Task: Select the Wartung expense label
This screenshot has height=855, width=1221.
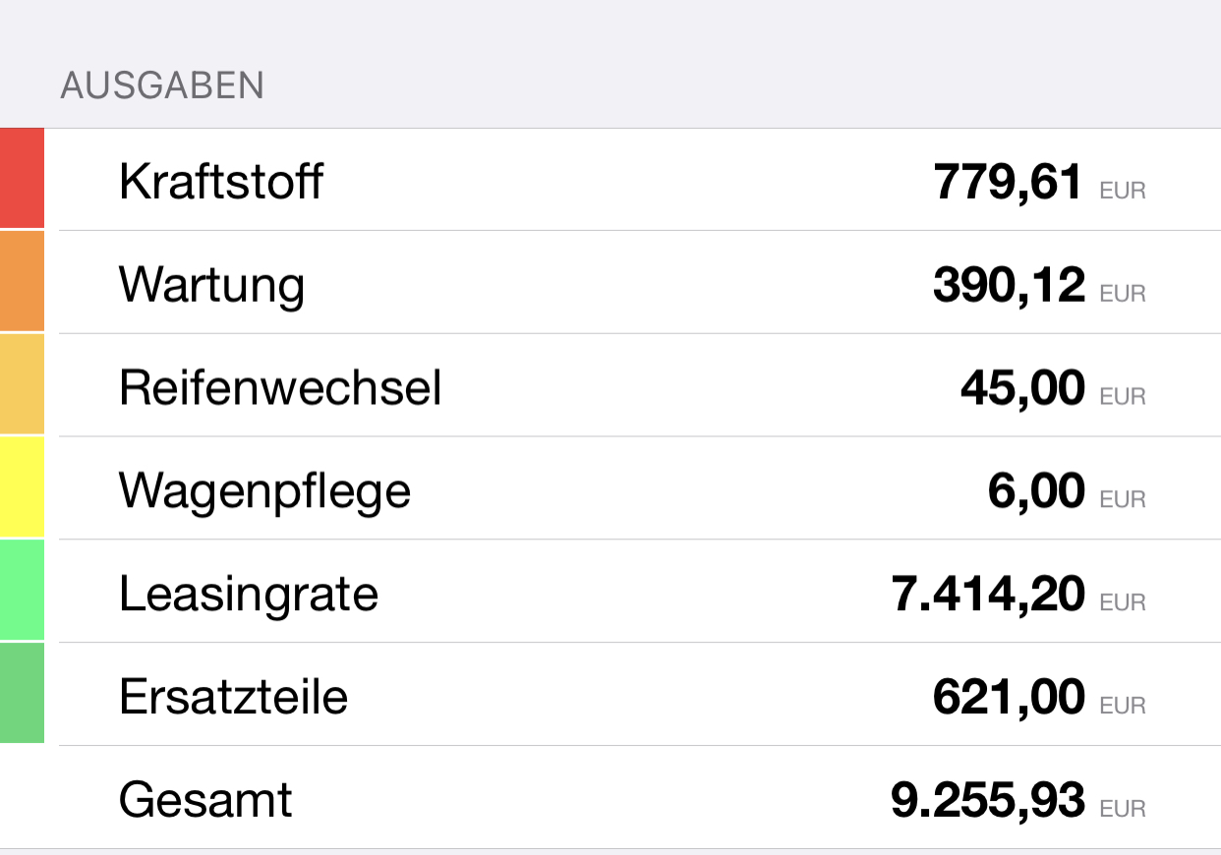Action: pyautogui.click(x=211, y=285)
